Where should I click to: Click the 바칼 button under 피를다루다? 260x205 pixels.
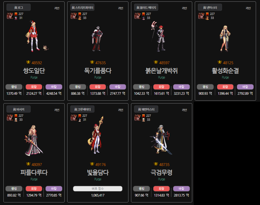pyautogui.click(x=54, y=189)
